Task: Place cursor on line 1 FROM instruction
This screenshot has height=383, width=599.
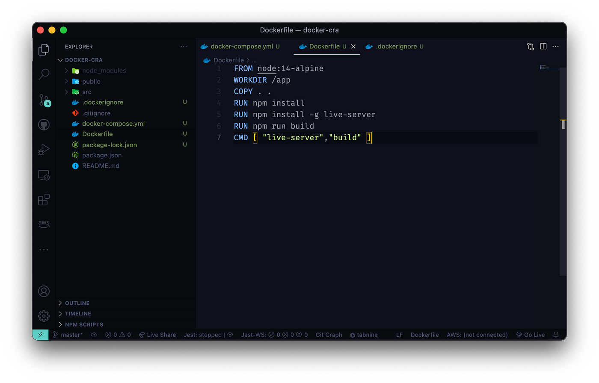Action: coord(279,68)
